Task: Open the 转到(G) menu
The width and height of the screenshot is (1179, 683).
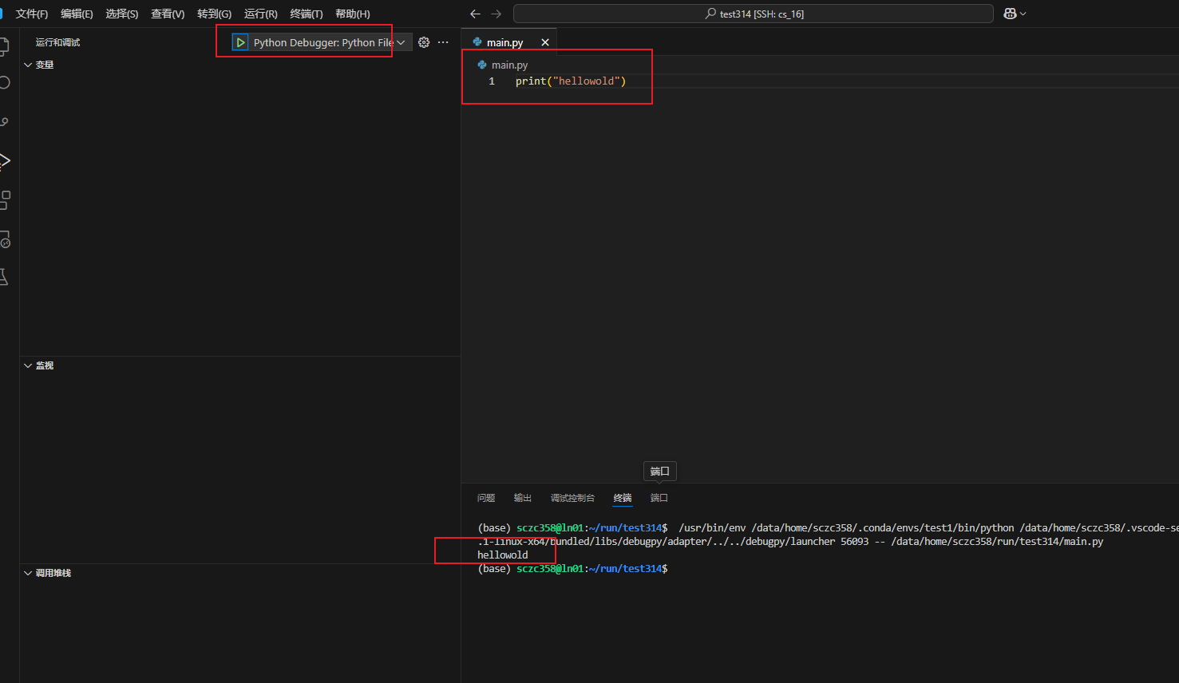Action: (x=214, y=14)
